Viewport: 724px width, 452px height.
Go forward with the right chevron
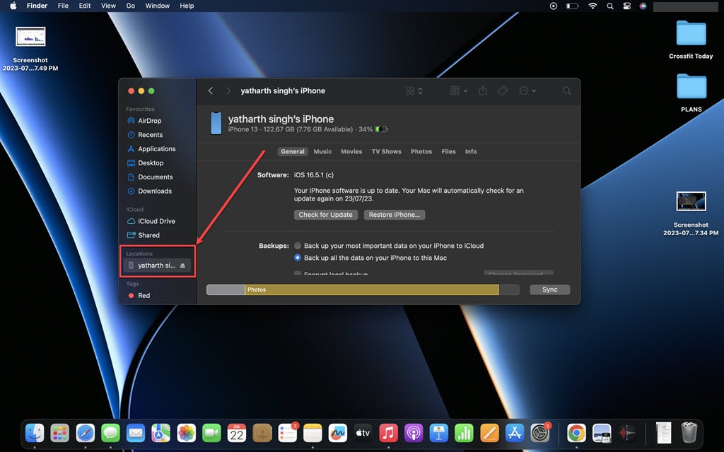point(228,91)
